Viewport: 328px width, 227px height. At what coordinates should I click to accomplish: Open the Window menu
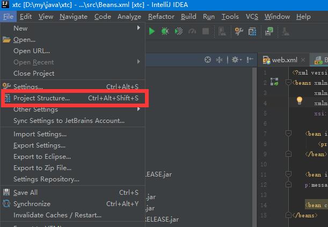[277, 17]
